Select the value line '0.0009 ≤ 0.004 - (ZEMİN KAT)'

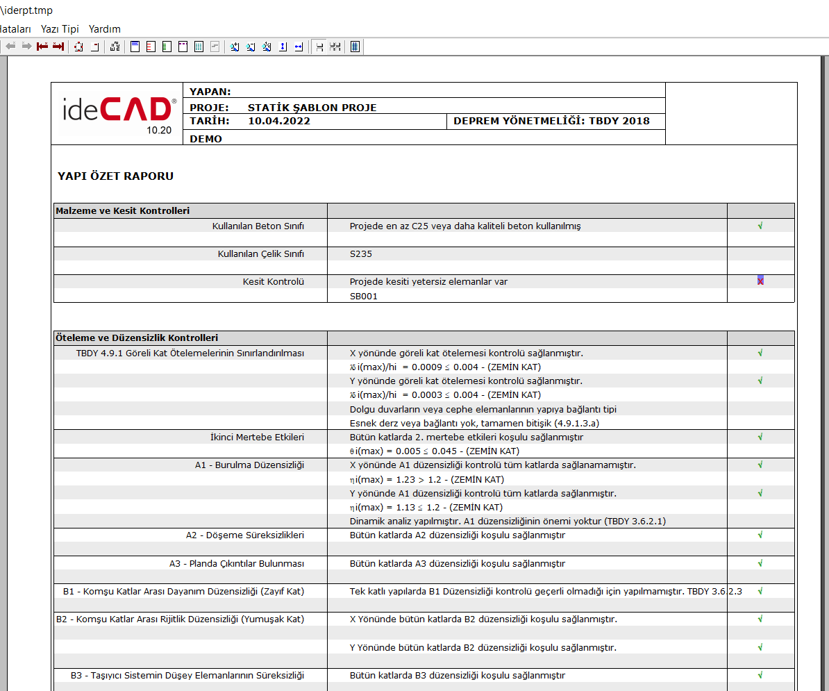(445, 367)
